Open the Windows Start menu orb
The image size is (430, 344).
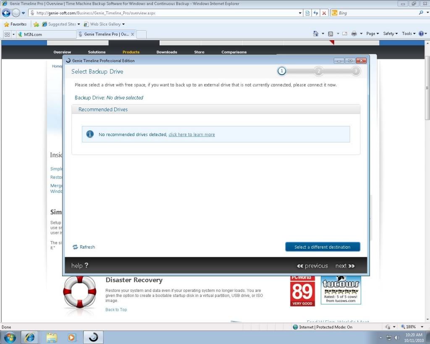(10, 337)
